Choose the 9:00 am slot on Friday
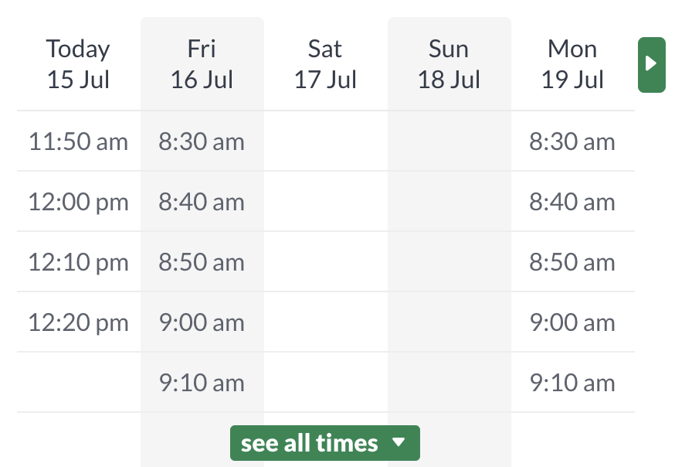Screen dimensions: 675x467 pyautogui.click(x=202, y=322)
